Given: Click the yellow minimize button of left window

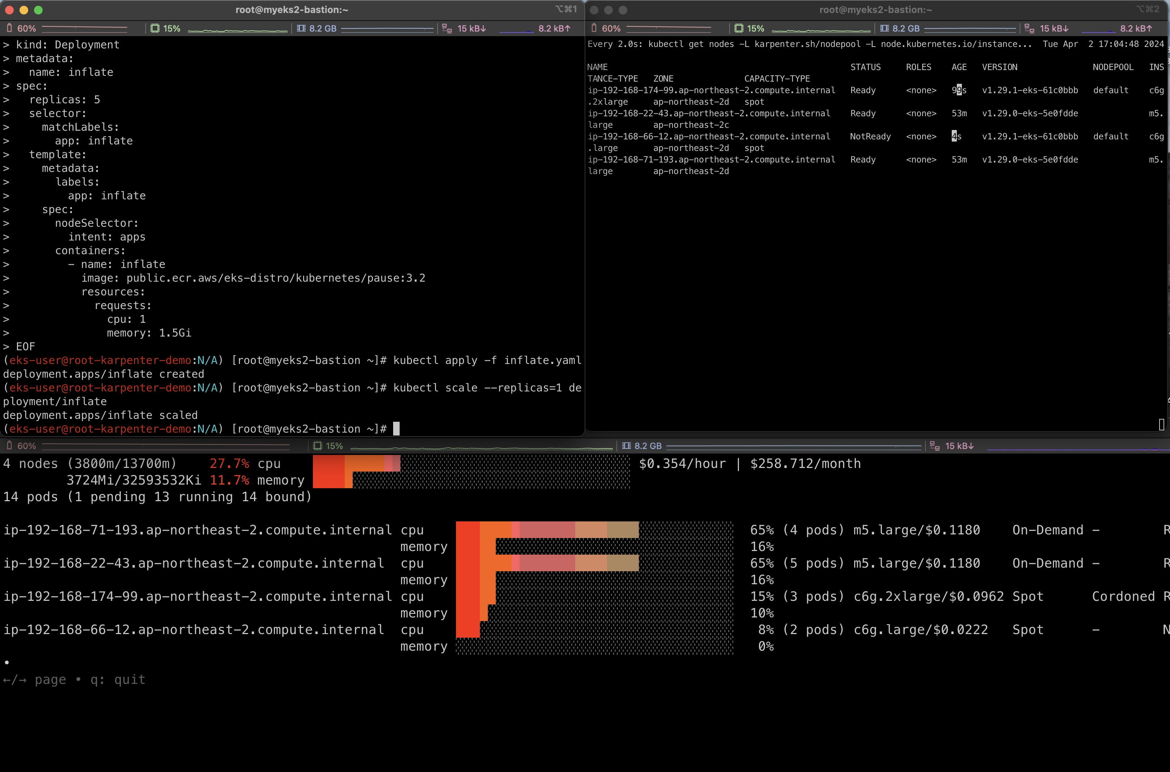Looking at the screenshot, I should pyautogui.click(x=23, y=10).
